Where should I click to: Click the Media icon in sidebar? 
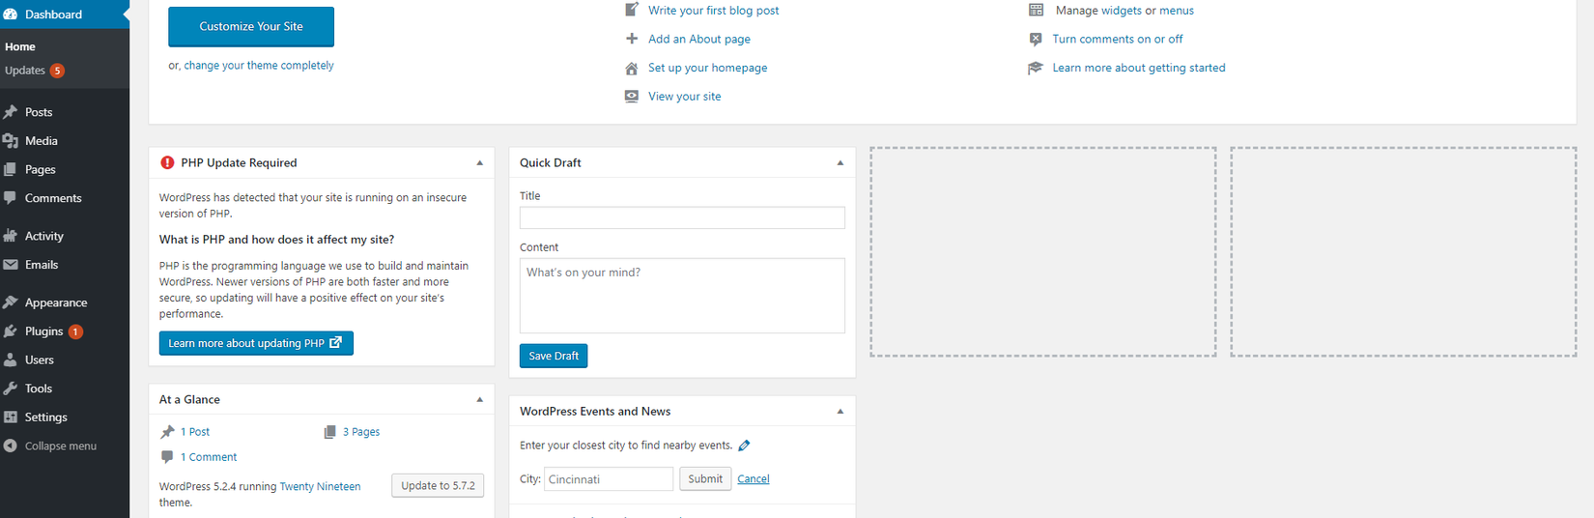[x=11, y=141]
